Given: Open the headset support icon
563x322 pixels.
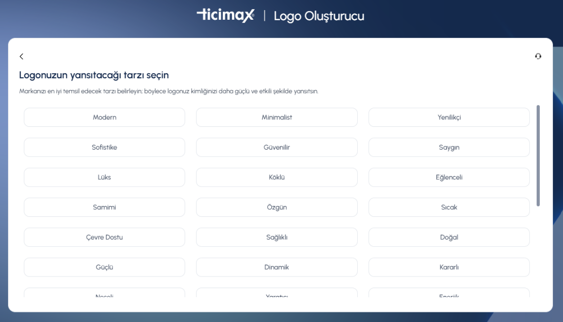Looking at the screenshot, I should 538,56.
